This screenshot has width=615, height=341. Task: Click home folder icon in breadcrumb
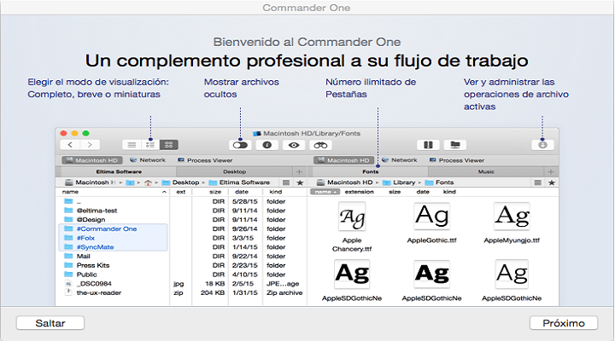(x=148, y=182)
